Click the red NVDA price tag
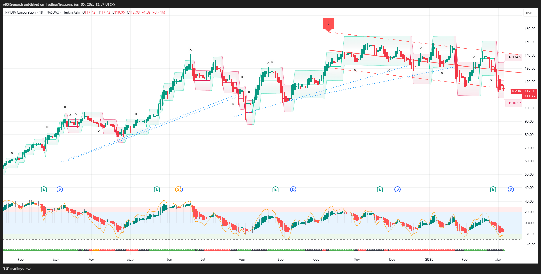Viewport: 541px width, 274px height. point(517,91)
